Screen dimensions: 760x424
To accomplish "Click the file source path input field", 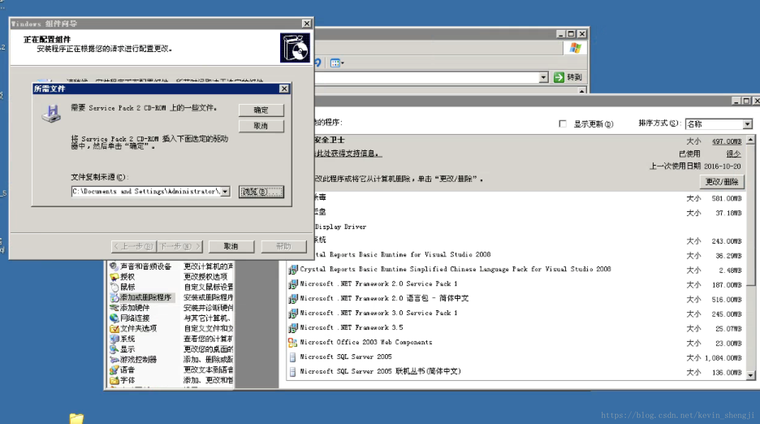I will [x=146, y=192].
